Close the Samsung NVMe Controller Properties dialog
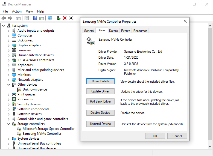Viewport: 213px width, 156px height. point(185,21)
